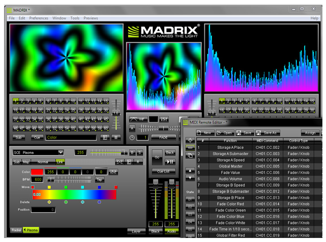Select the Plasma layer tab

(31, 230)
